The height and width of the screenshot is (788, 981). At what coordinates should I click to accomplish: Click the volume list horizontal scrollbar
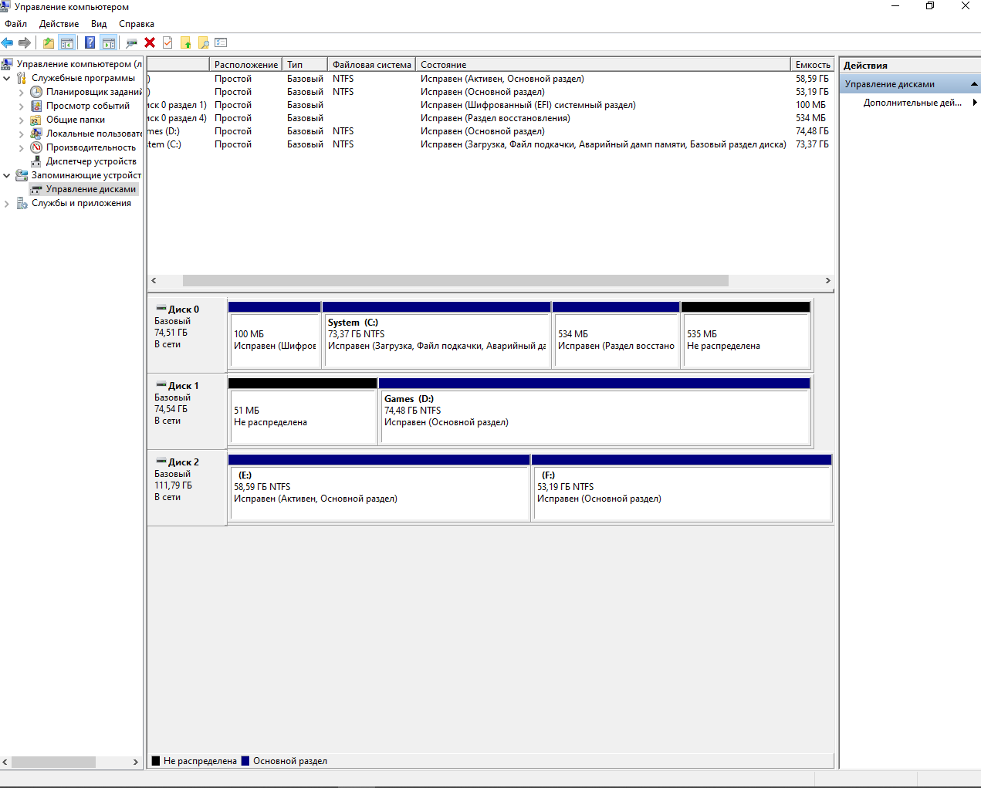455,281
